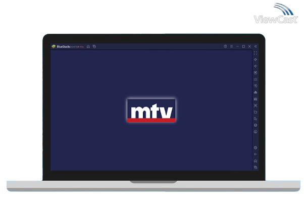
Task: Click the Android back arrow
Action: (x=256, y=154)
